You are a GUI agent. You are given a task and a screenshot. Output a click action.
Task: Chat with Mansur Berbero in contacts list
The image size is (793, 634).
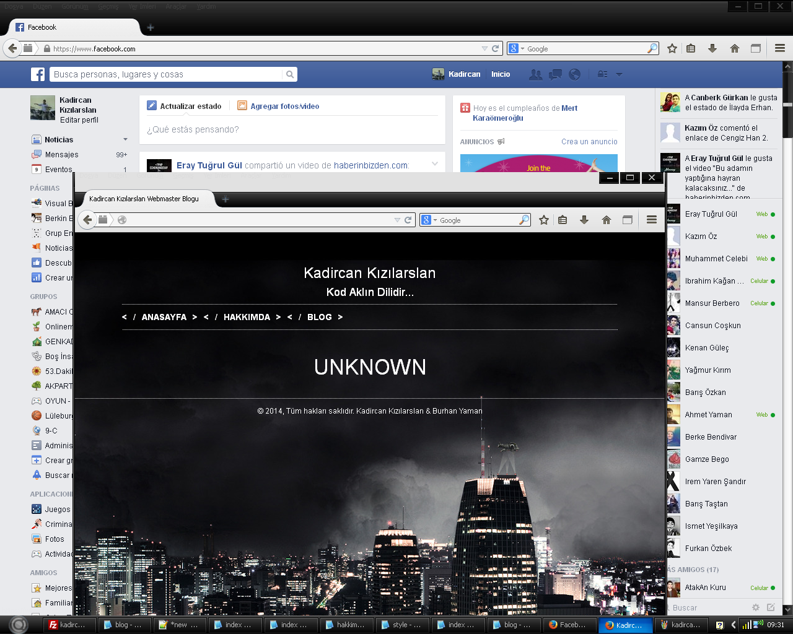click(x=721, y=303)
